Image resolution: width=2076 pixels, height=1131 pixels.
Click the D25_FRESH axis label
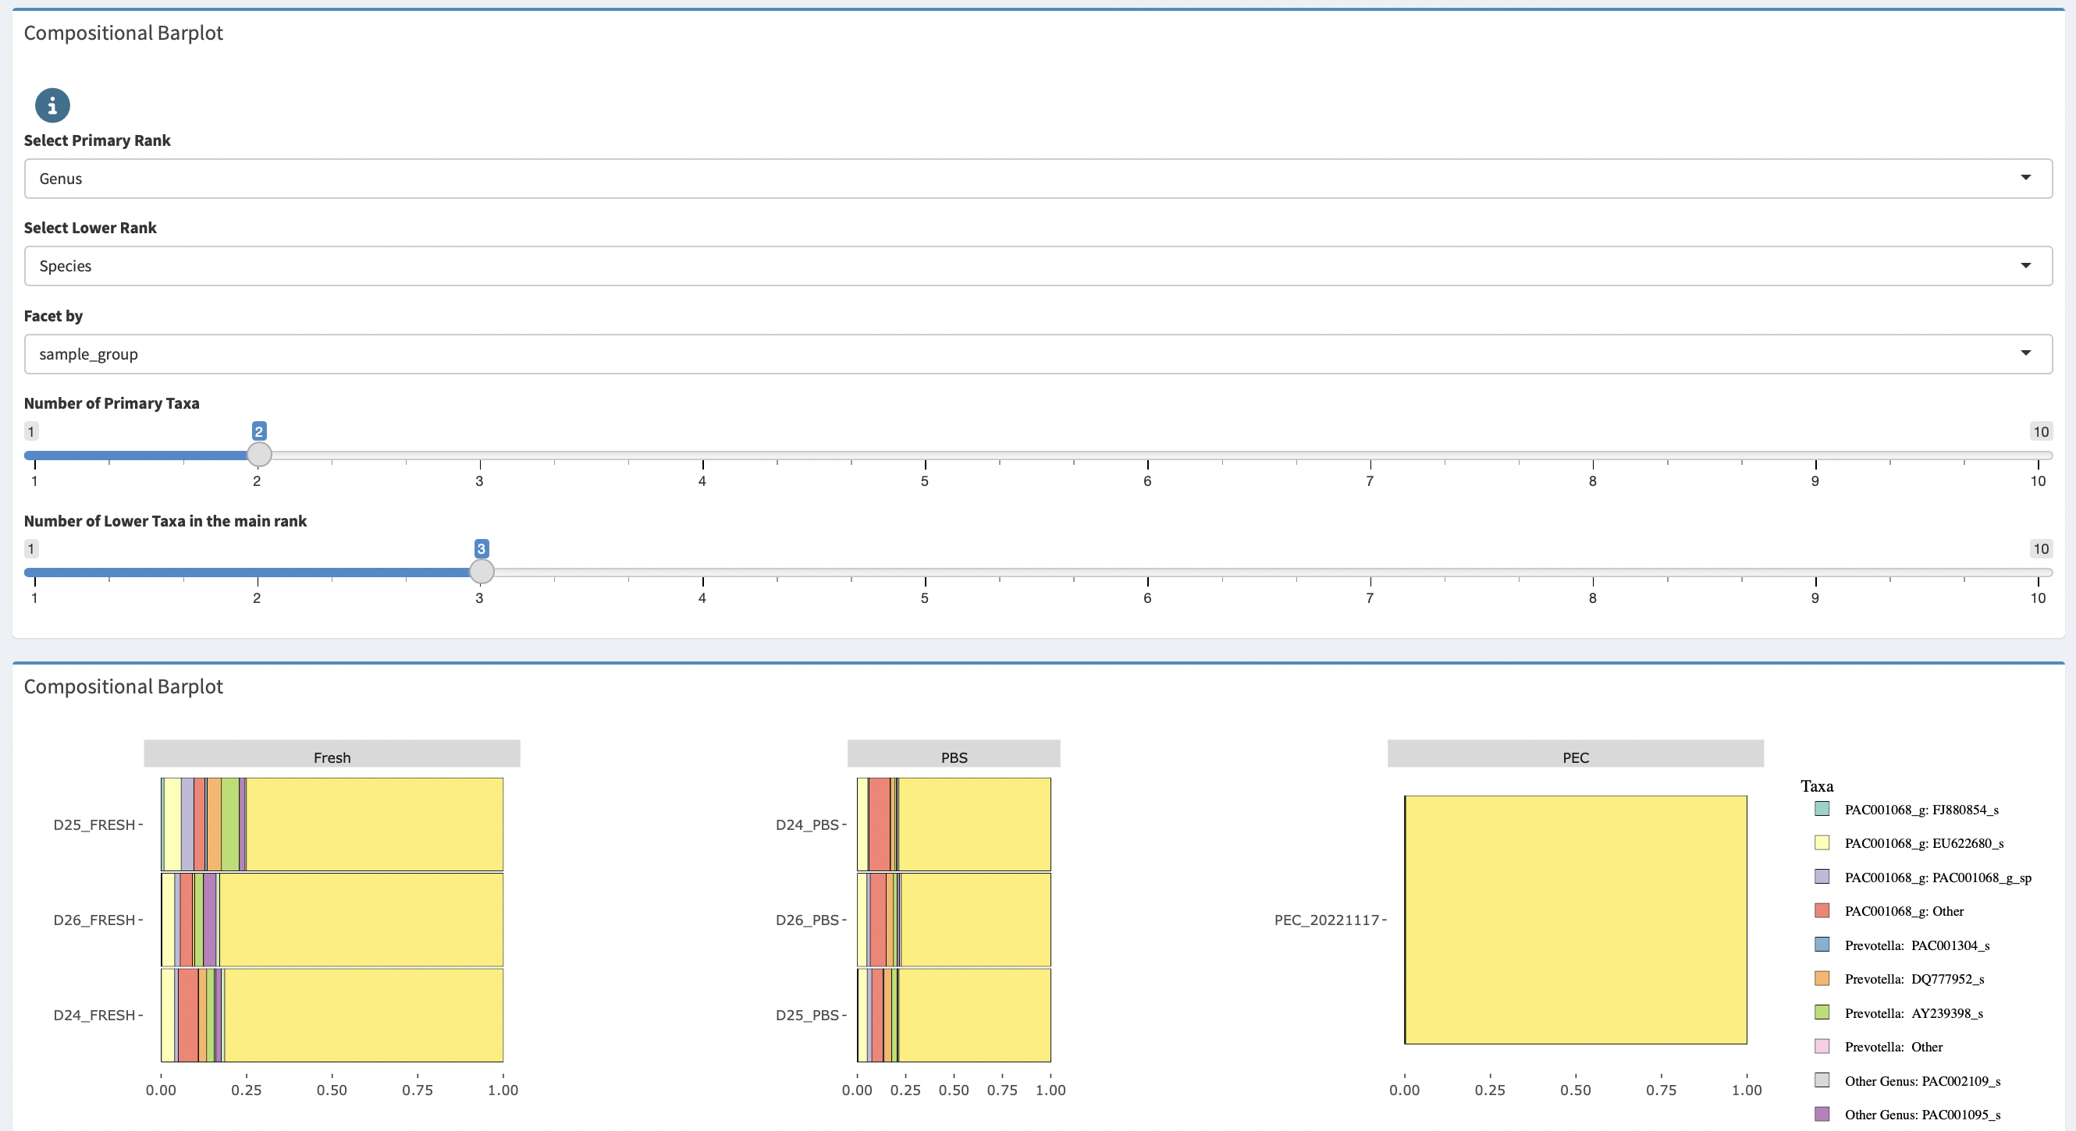[94, 825]
